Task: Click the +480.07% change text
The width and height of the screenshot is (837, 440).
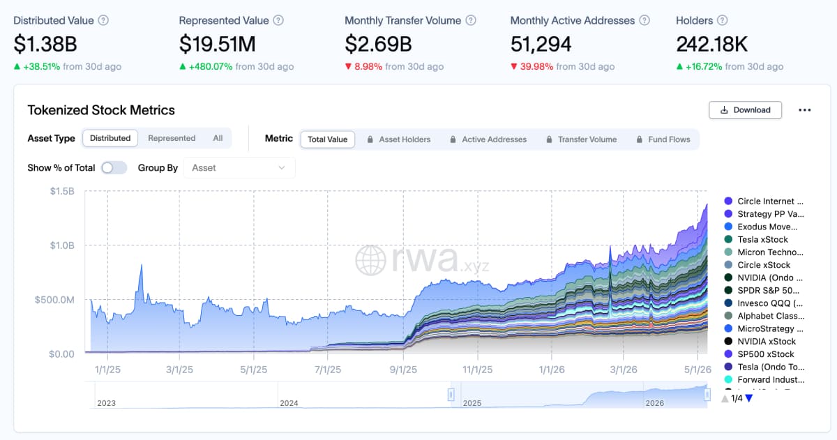Action: (x=210, y=67)
